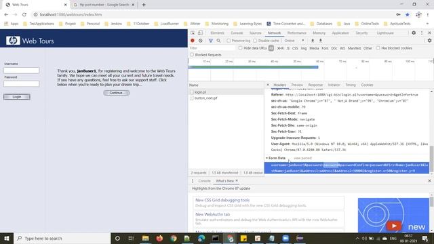
Task: Close the request details pane
Action: 268,85
